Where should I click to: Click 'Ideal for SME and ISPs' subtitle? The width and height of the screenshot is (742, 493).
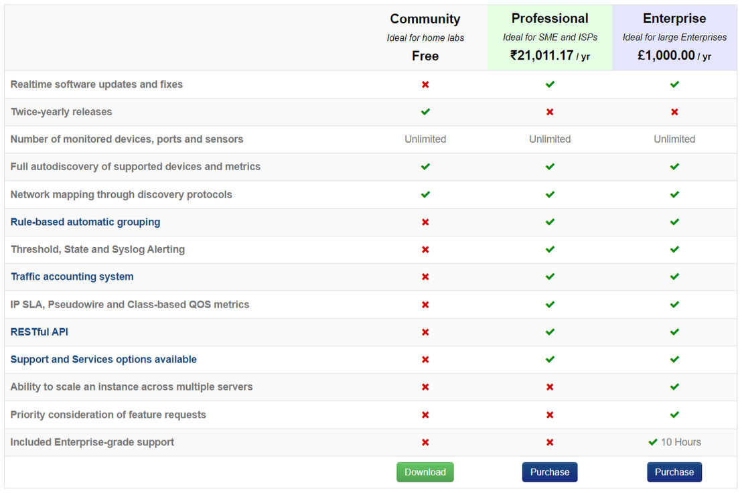550,38
